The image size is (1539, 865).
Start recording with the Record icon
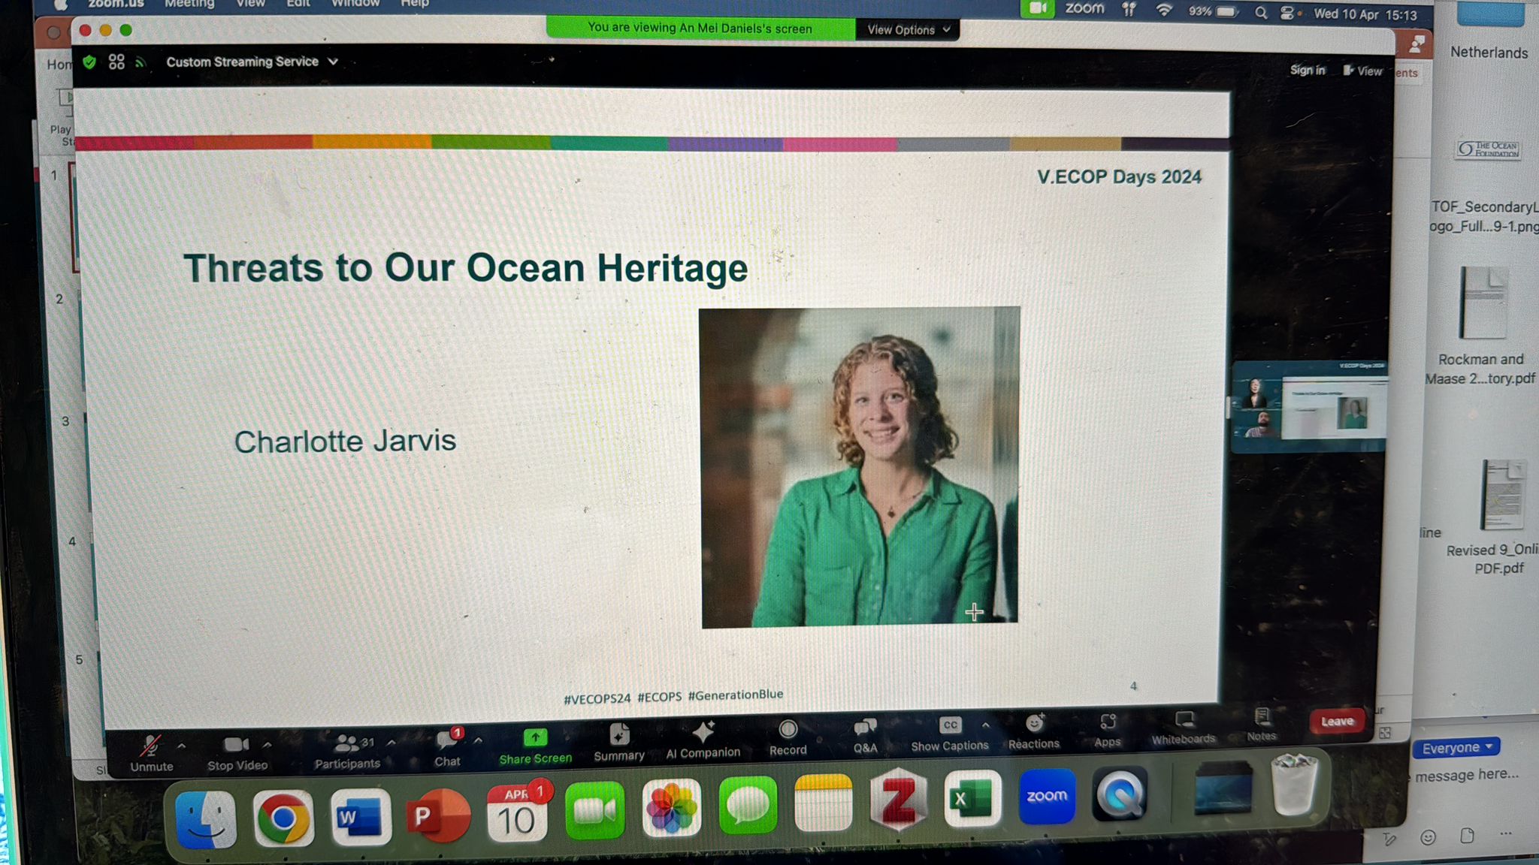[788, 730]
